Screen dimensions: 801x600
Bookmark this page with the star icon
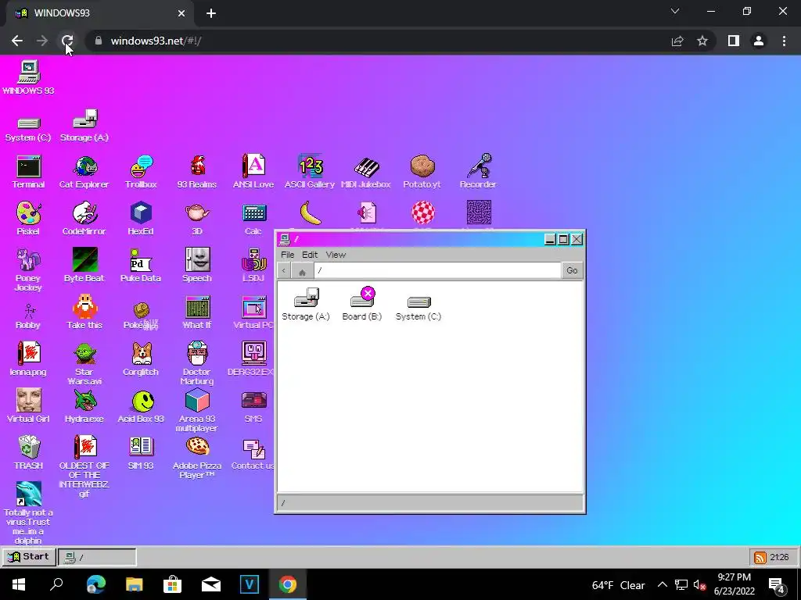(702, 41)
